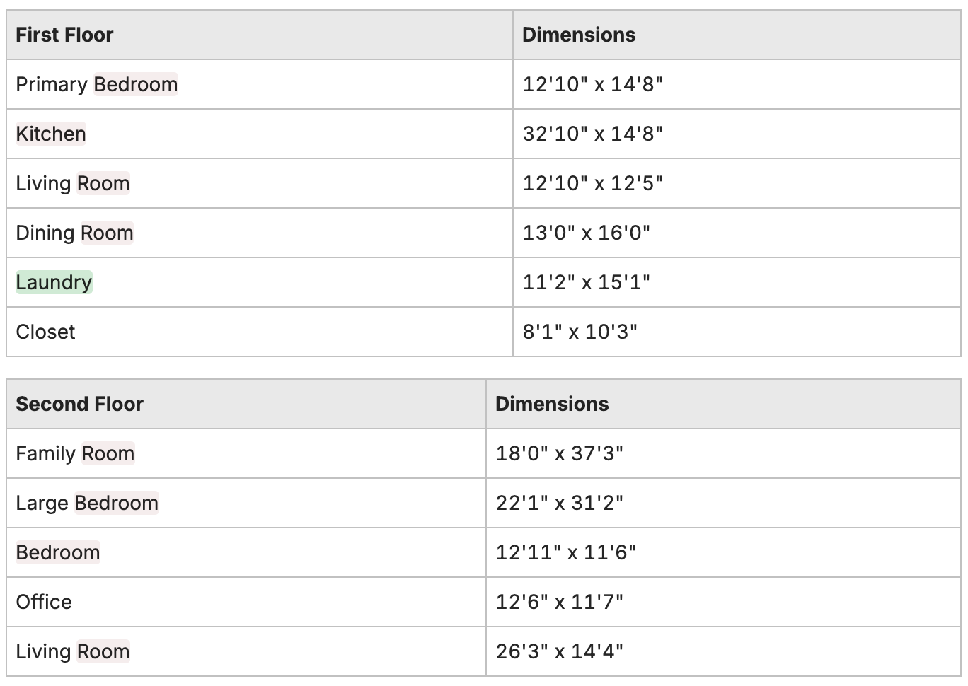Click the 18'0" x 37'3" Family Room dimensions
The width and height of the screenshot is (968, 686).
coord(560,453)
